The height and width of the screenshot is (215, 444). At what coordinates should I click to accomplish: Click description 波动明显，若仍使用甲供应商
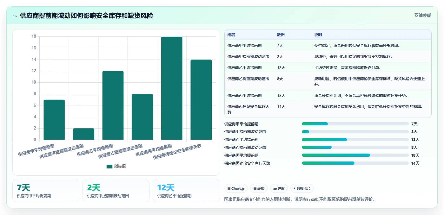pyautogui.click(x=369, y=82)
